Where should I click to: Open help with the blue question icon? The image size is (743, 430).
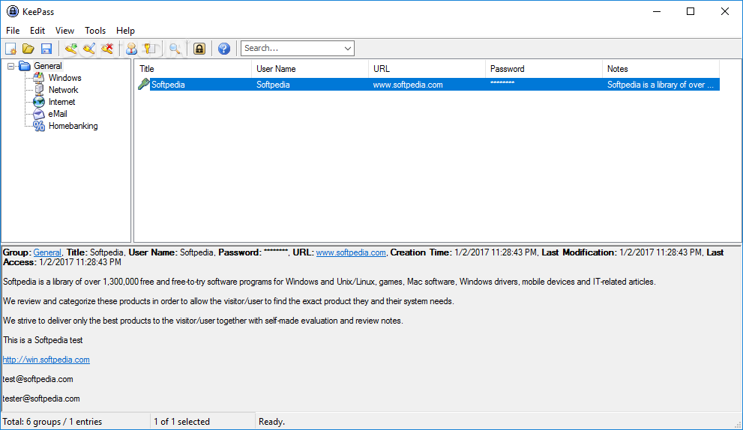[x=224, y=48]
